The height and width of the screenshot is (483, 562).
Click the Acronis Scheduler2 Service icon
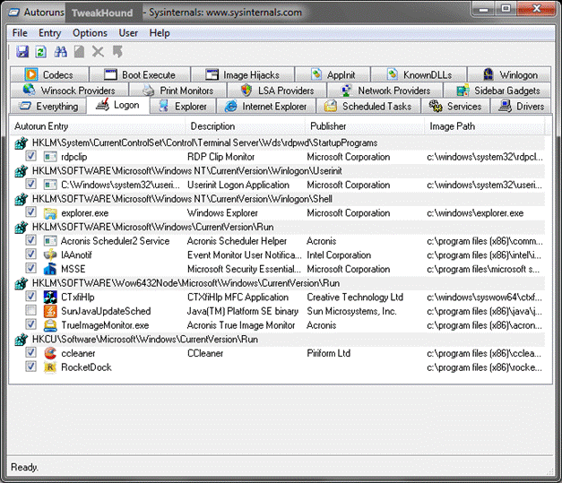50,241
